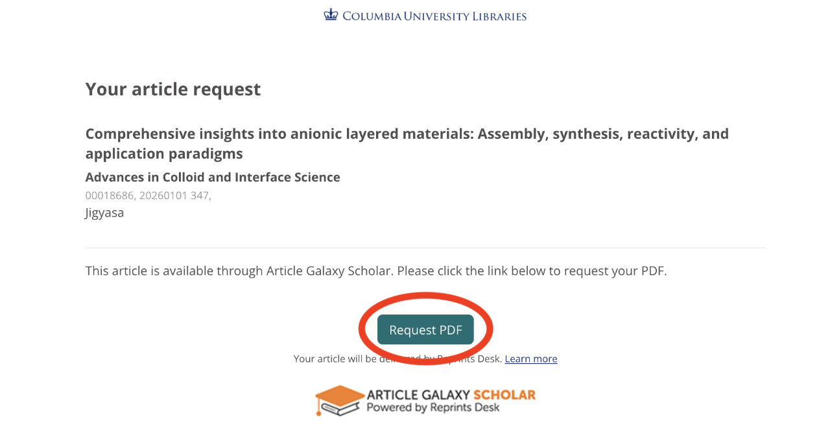Click the divider line above the availability message
This screenshot has width=830, height=428.
coord(425,247)
